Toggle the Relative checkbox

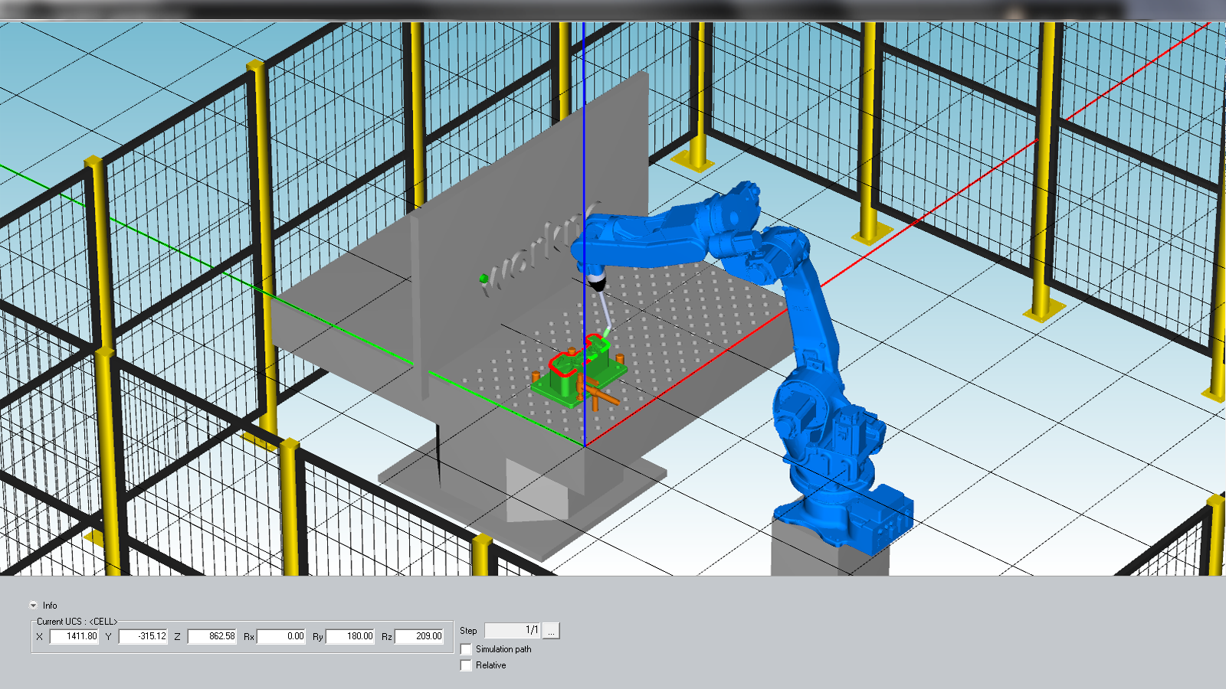tap(466, 665)
